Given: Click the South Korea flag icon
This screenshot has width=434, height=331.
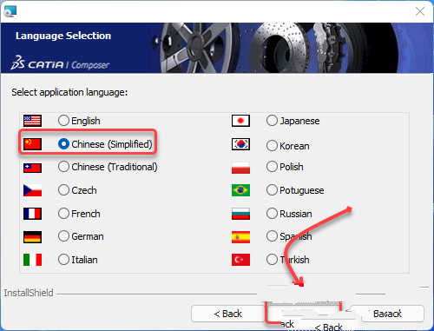Looking at the screenshot, I should 240,144.
